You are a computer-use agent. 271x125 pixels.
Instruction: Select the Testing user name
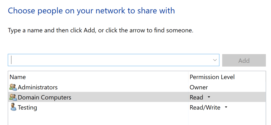pyautogui.click(x=27, y=108)
